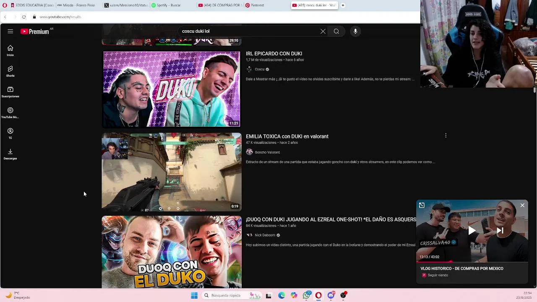Image resolution: width=537 pixels, height=302 pixels.
Task: Clear the search box text
Action: click(x=323, y=31)
